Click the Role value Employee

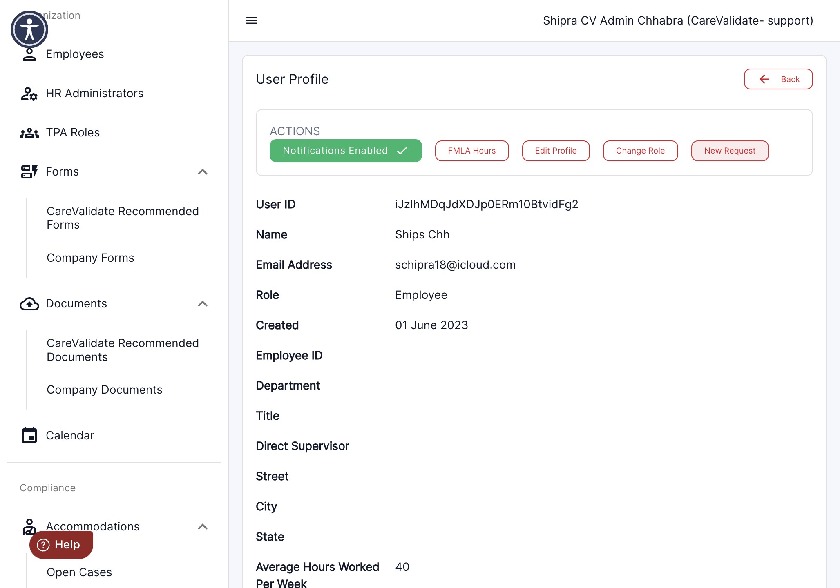click(x=421, y=295)
